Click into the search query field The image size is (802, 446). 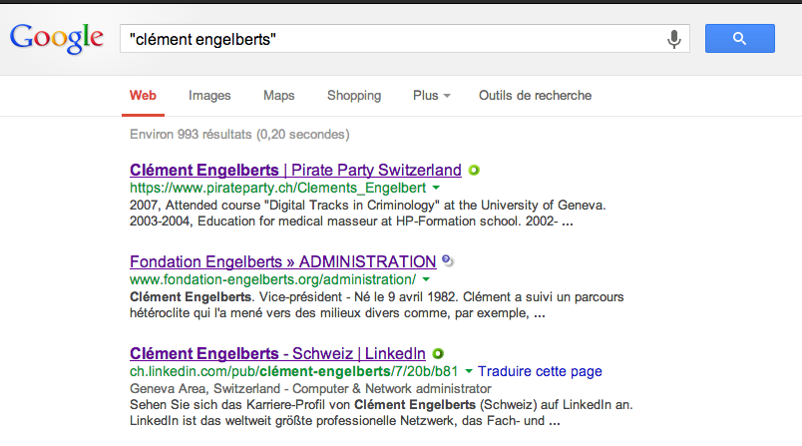tap(389, 39)
